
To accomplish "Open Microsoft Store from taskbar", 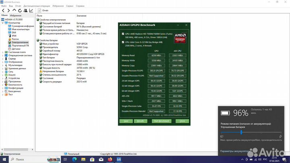I will tap(92, 159).
